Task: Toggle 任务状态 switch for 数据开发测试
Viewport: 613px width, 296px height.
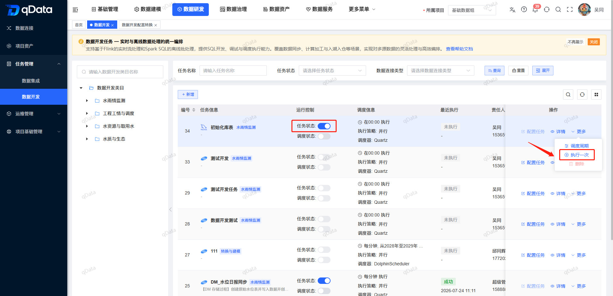Action: (324, 219)
